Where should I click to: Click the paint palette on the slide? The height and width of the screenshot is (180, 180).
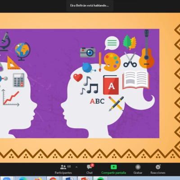click(112, 62)
